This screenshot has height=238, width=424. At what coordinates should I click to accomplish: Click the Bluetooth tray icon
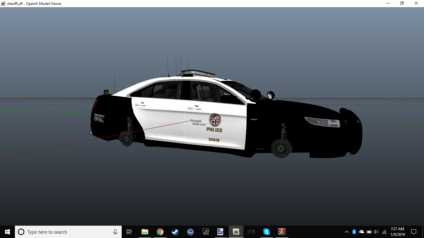coord(354,232)
